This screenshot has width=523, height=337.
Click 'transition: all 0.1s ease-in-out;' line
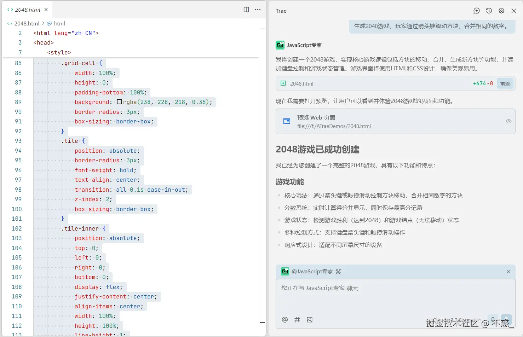tap(131, 190)
